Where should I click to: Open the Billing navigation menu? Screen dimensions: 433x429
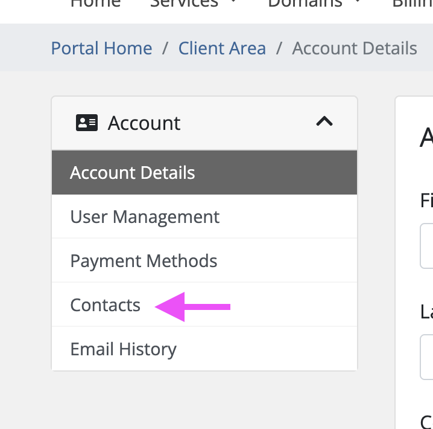point(412,3)
